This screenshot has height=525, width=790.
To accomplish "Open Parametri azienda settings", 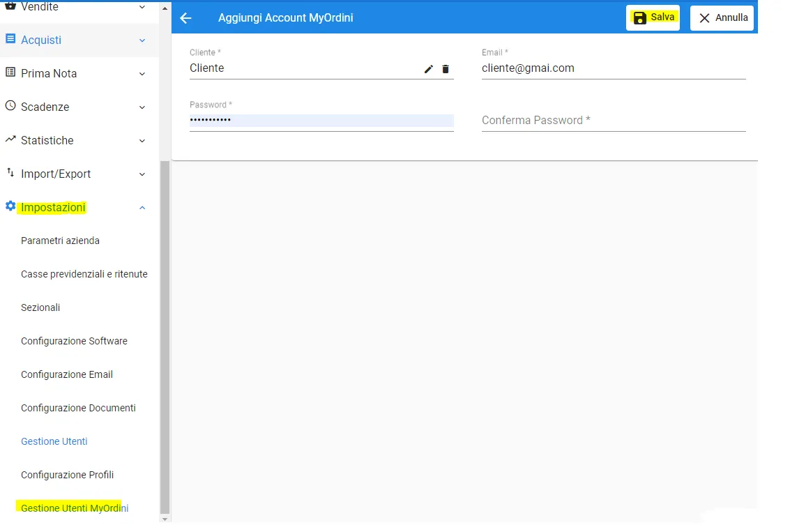I will [61, 241].
